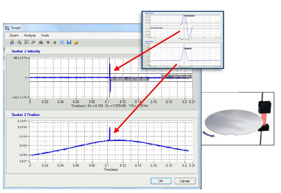The height and width of the screenshot is (193, 281).
Task: Select the Zoom X magnifier tool
Action: (19, 42)
